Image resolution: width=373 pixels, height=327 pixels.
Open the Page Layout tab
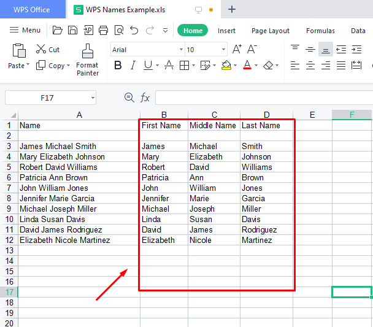(271, 31)
